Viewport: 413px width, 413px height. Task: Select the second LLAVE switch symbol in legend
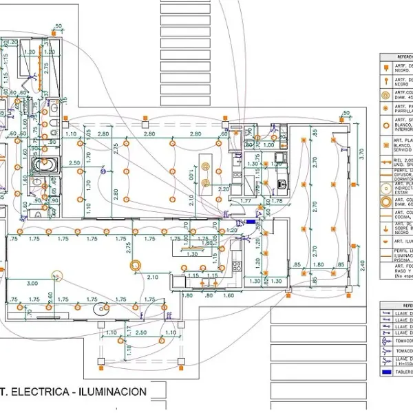386,319
